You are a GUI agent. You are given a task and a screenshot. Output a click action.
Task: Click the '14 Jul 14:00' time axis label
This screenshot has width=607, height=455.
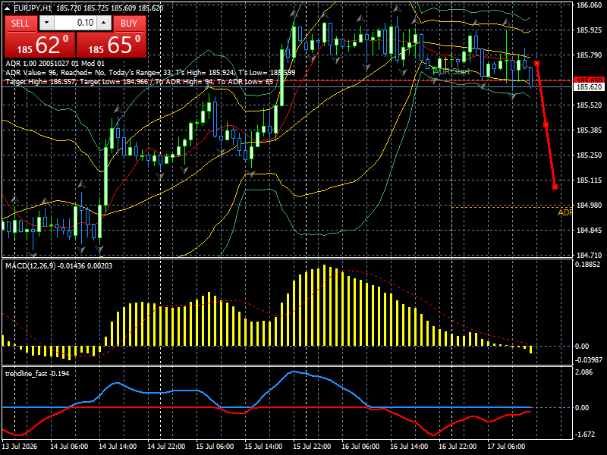(118, 446)
